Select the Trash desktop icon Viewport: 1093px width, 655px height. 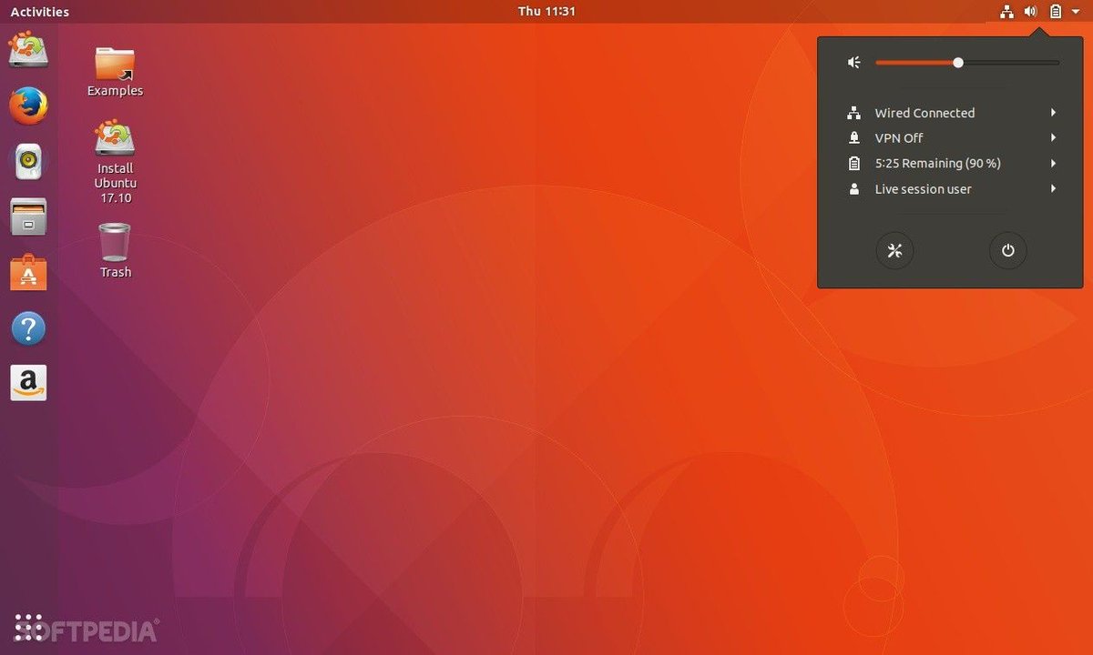pyautogui.click(x=115, y=251)
